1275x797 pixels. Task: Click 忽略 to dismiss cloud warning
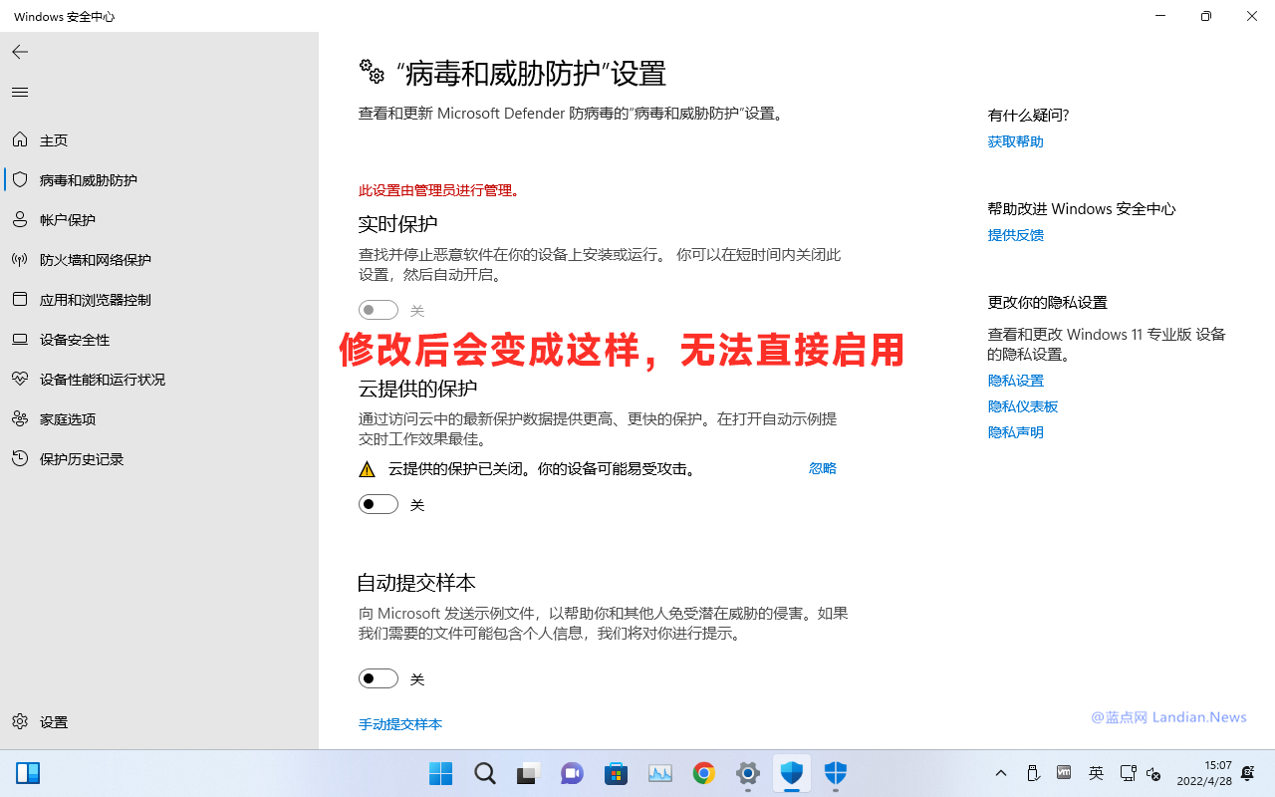(x=823, y=468)
